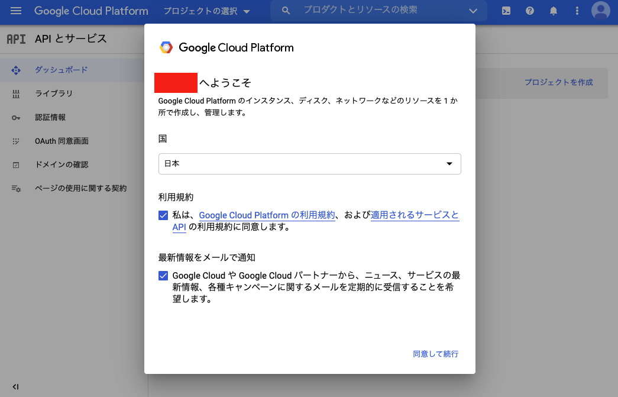Click Google Cloud Platform title in top bar
This screenshot has height=397, width=618.
click(91, 11)
